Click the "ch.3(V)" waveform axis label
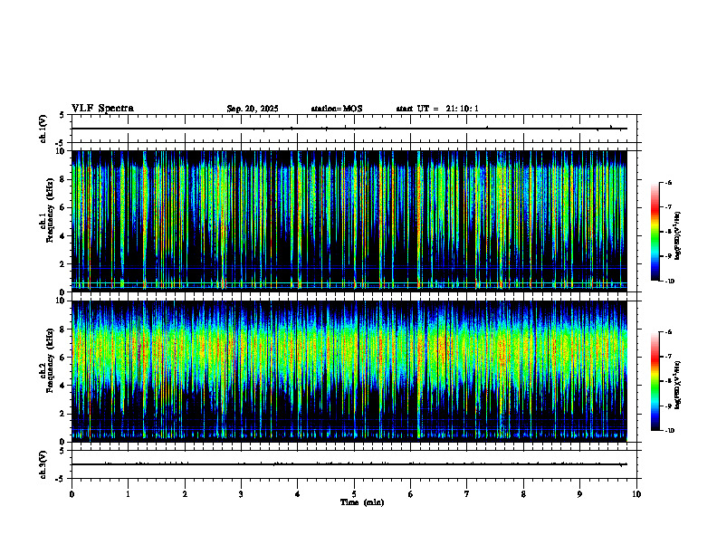The height and width of the screenshot is (554, 717). 43,464
